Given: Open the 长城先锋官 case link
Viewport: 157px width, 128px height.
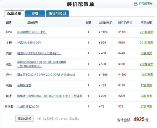Looking at the screenshot, I should tap(24, 85).
